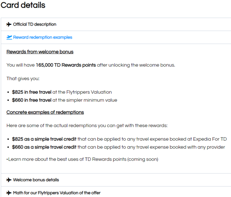Click the Card details heading
231x197 pixels.
[x=23, y=5]
